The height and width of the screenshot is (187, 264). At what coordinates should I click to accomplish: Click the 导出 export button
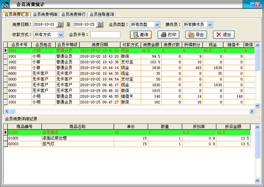pos(196,35)
